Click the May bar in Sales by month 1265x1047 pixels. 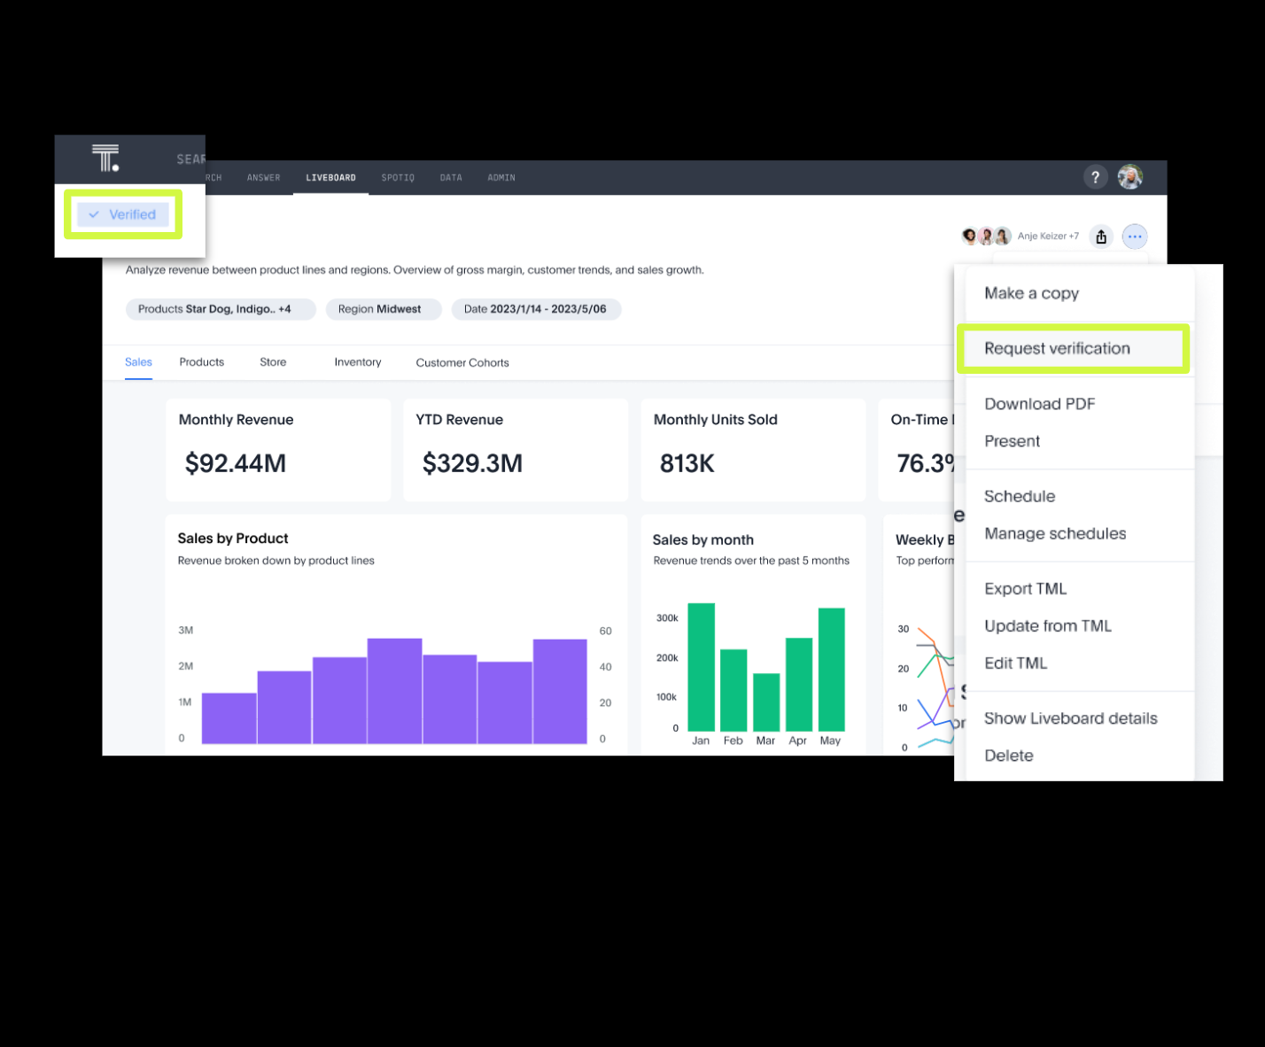coord(831,670)
